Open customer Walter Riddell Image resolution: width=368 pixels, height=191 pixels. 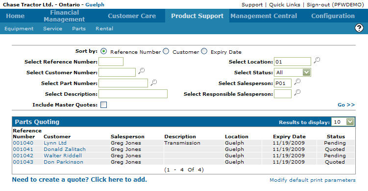(63, 155)
